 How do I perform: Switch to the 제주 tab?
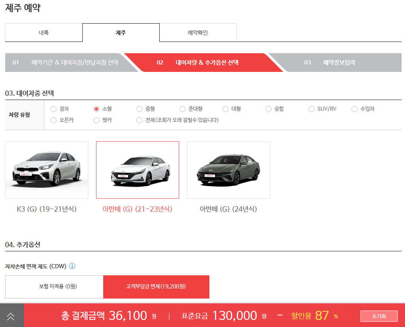tap(121, 33)
